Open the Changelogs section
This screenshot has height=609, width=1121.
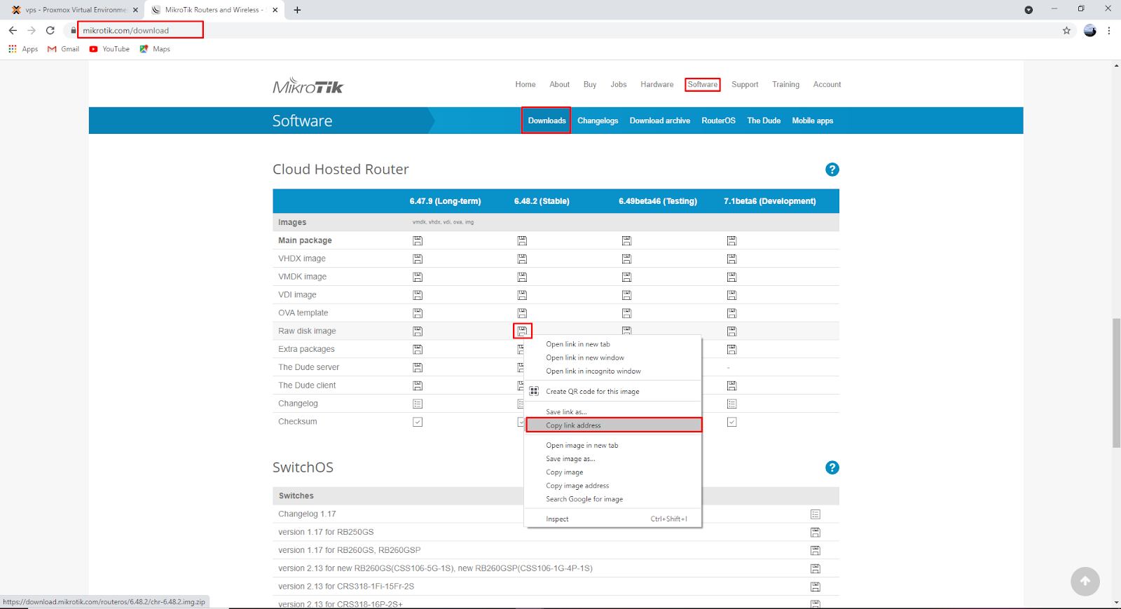point(598,121)
